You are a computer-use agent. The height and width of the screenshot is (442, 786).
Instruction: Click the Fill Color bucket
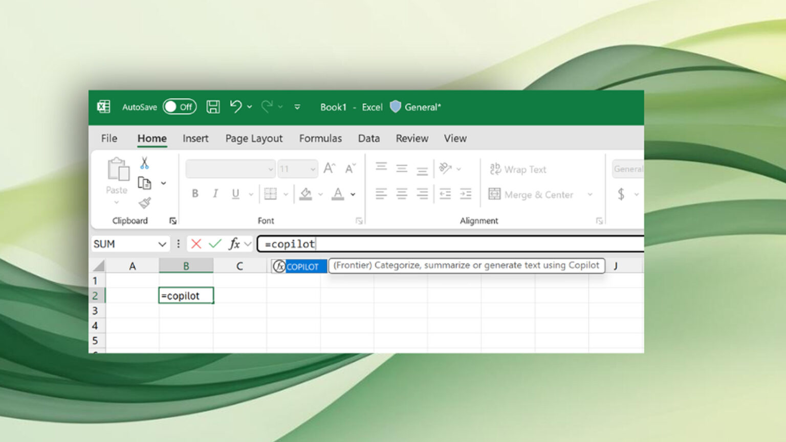[x=305, y=194]
